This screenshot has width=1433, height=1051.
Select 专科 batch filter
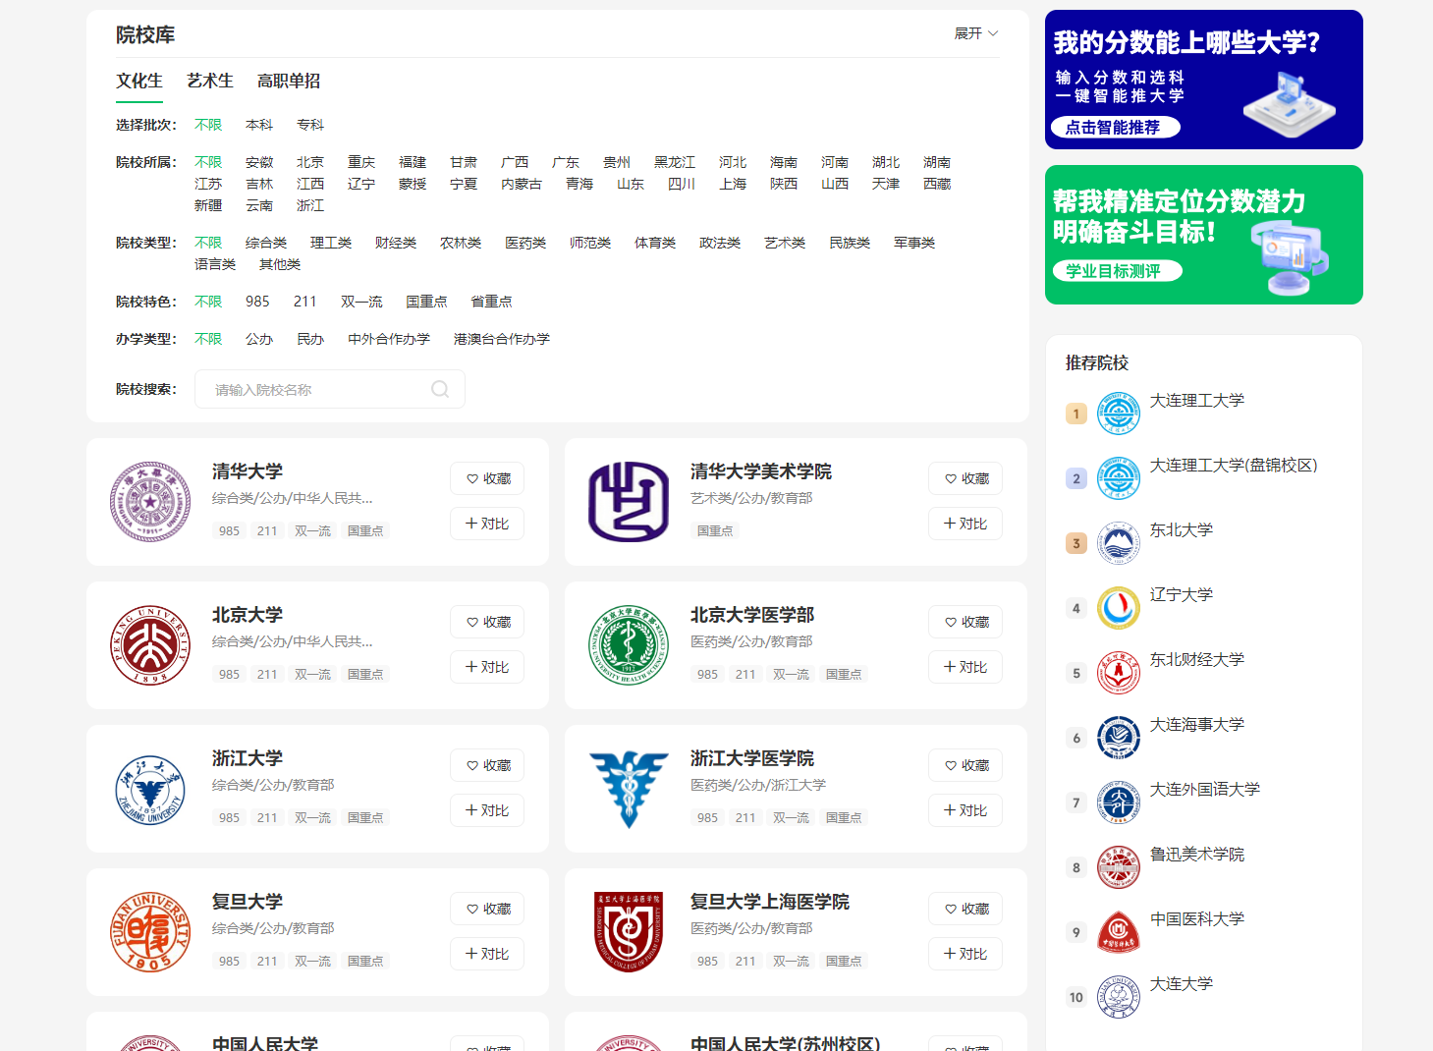310,125
